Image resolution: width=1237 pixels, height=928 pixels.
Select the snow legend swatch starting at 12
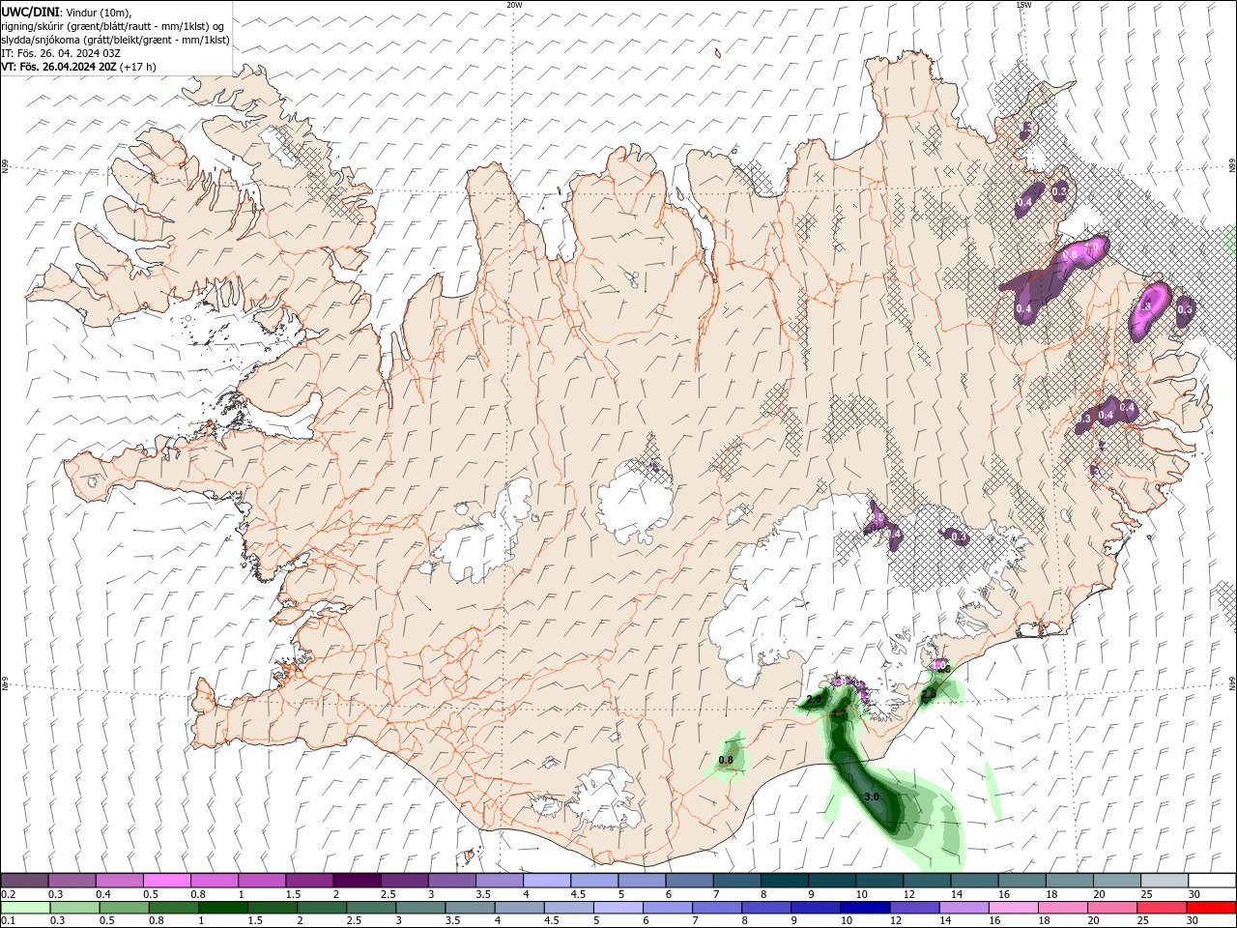point(927,880)
